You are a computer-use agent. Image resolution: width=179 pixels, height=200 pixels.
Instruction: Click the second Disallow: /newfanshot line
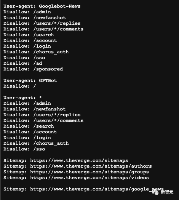35,109
